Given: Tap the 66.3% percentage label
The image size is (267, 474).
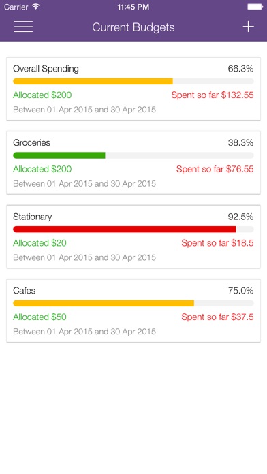Looking at the screenshot, I should (240, 69).
